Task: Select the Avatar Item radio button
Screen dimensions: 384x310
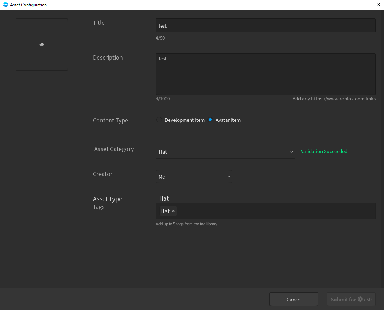Action: [x=210, y=120]
